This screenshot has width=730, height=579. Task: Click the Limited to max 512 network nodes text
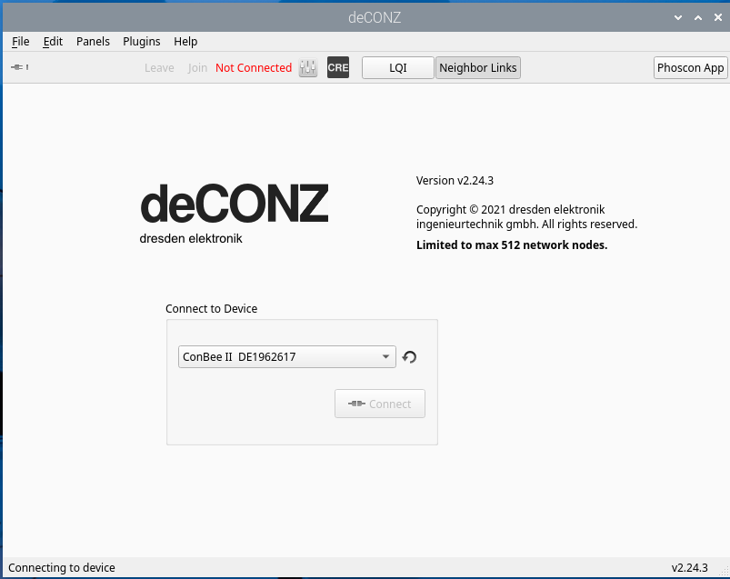[512, 245]
